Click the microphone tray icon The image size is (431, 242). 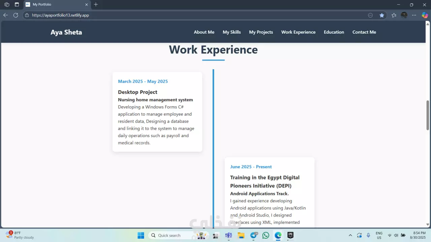coord(368,235)
